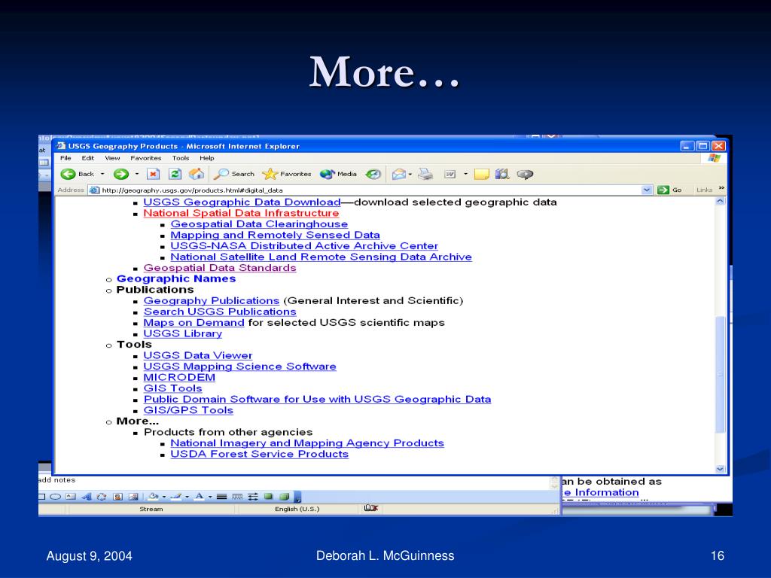Open the Help menu

point(206,158)
